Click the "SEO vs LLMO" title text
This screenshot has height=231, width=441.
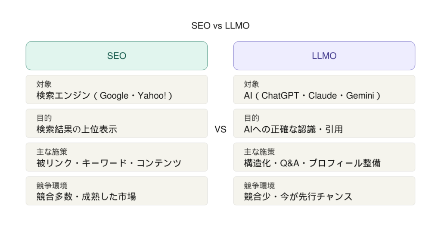[220, 26]
